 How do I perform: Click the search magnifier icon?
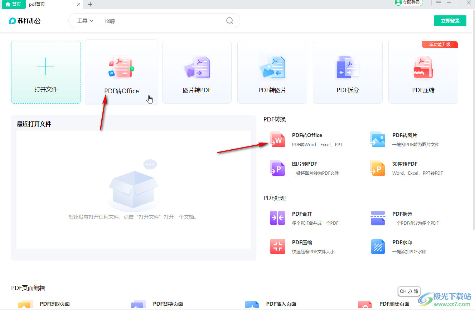point(230,21)
